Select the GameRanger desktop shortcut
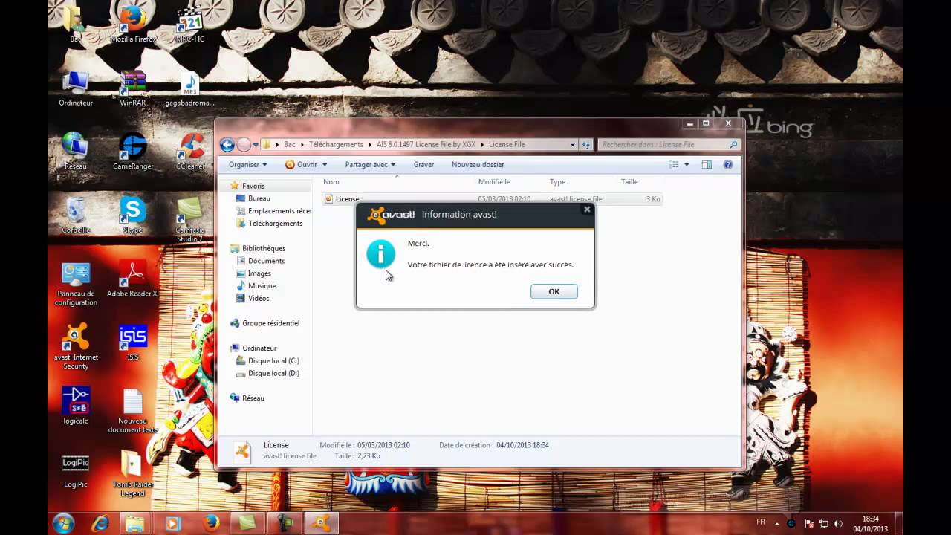Image resolution: width=951 pixels, height=535 pixels. pos(133,152)
